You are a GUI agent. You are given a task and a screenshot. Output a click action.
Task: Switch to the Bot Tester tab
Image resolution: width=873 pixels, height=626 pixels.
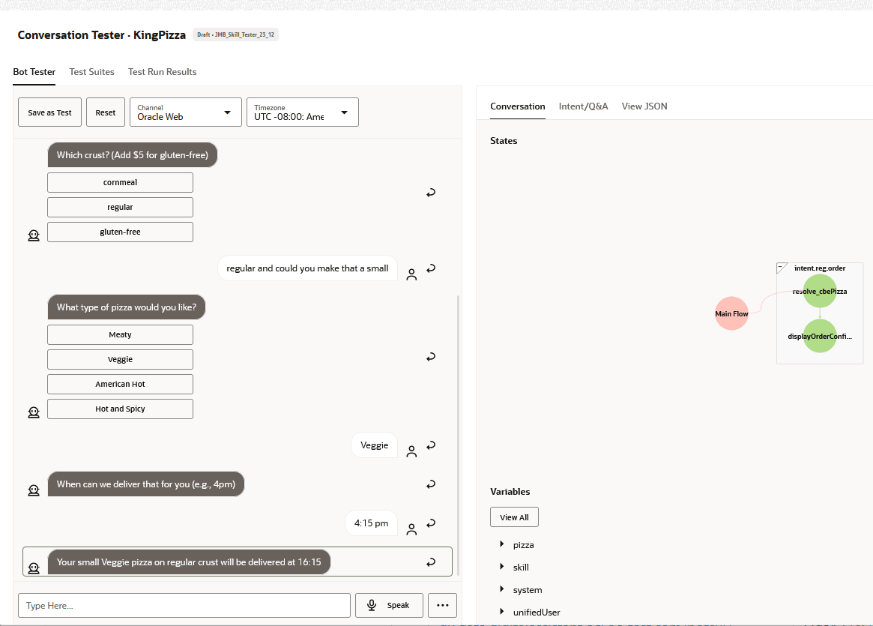[x=34, y=72]
